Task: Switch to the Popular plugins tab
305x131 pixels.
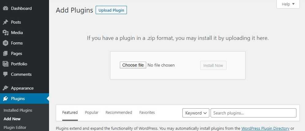Action: 92,113
